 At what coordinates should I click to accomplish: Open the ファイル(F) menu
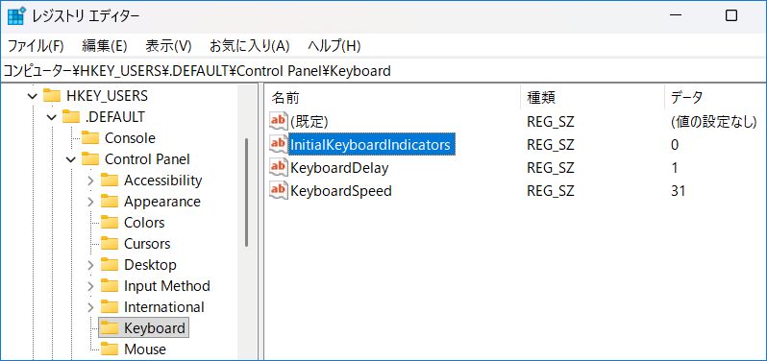(36, 46)
